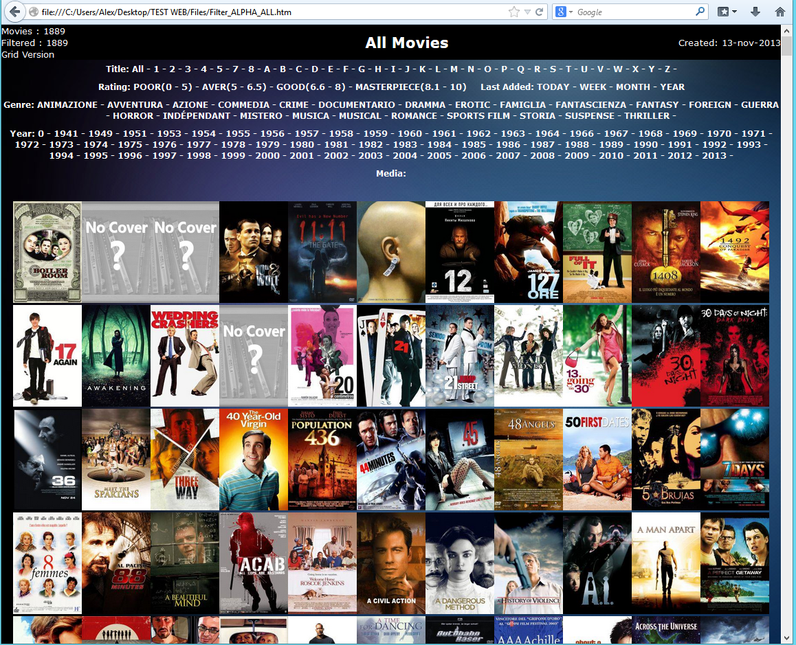Open the 1492 Conquest of Paradise poster
This screenshot has height=645, width=796.
(x=735, y=251)
